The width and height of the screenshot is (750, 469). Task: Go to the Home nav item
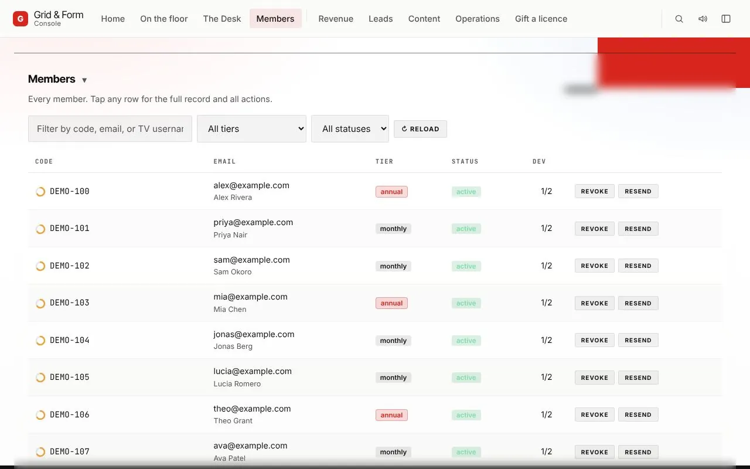(113, 19)
